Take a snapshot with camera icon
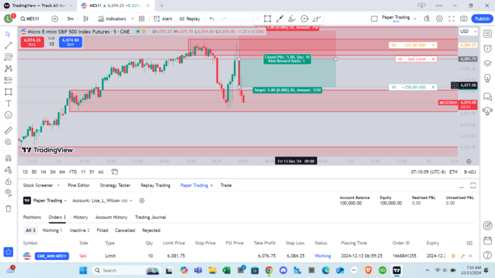The height and width of the screenshot is (278, 495). [x=463, y=19]
